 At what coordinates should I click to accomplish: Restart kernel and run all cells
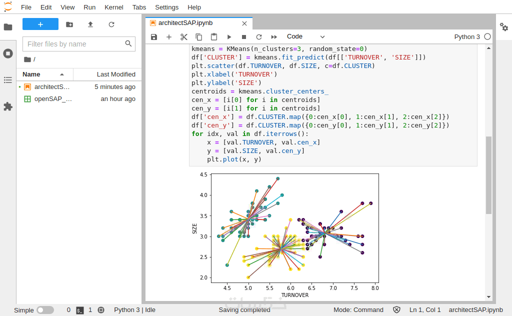[x=274, y=37]
